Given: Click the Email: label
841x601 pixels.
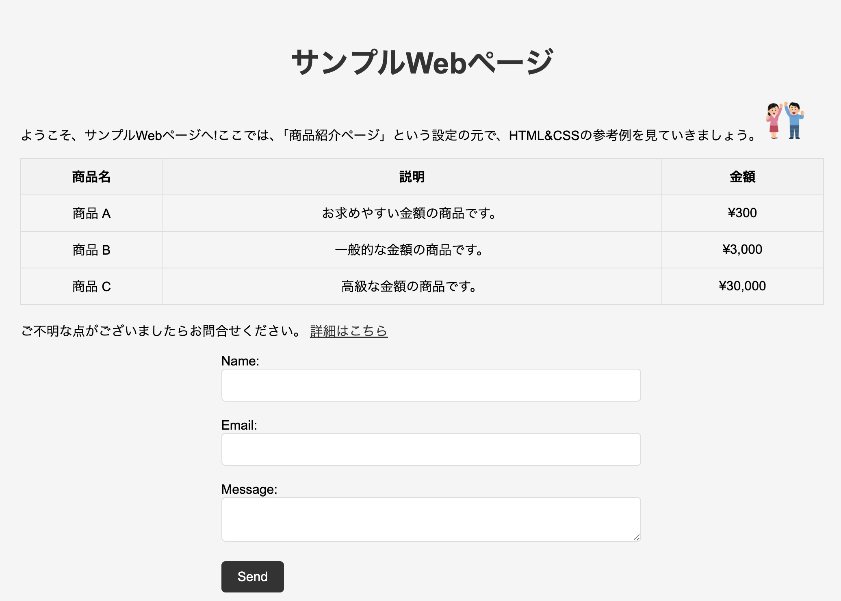Looking at the screenshot, I should [x=239, y=425].
